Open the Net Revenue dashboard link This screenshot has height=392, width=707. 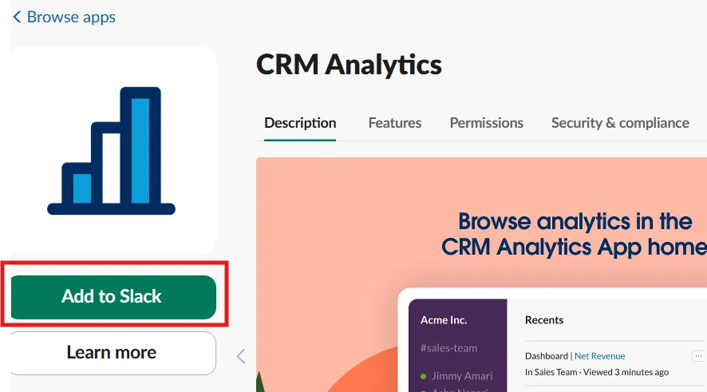pos(599,356)
